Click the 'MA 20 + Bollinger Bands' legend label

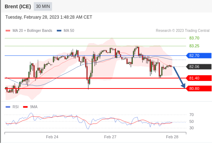(x=32, y=30)
